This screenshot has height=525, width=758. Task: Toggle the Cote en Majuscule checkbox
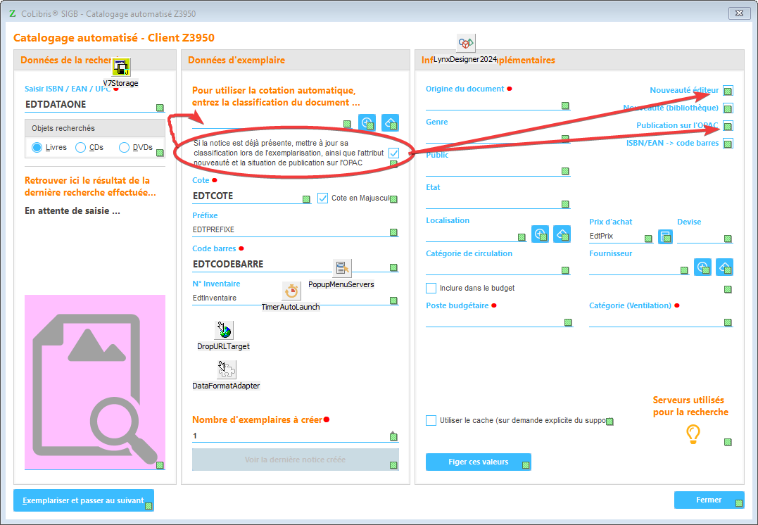click(x=323, y=198)
